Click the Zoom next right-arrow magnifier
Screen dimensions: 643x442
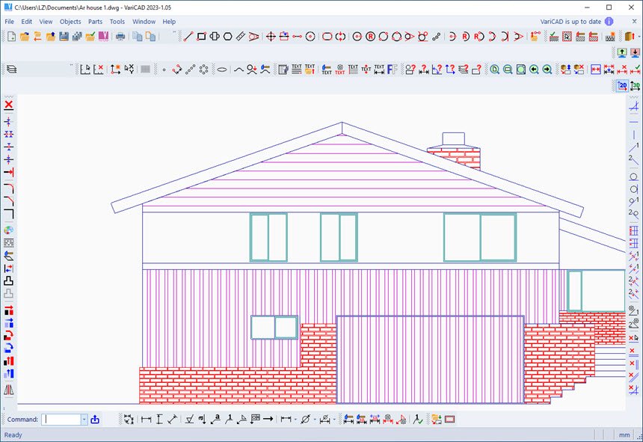click(547, 70)
